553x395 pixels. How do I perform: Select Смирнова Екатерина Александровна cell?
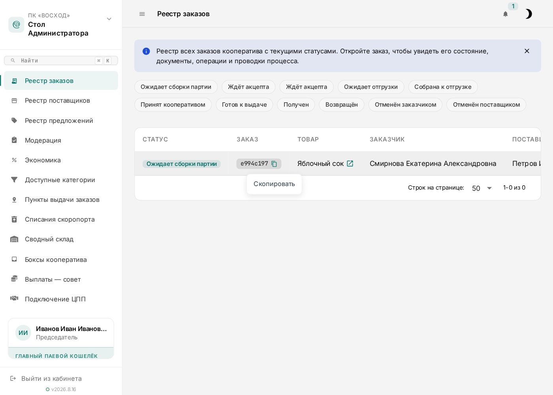[433, 164]
